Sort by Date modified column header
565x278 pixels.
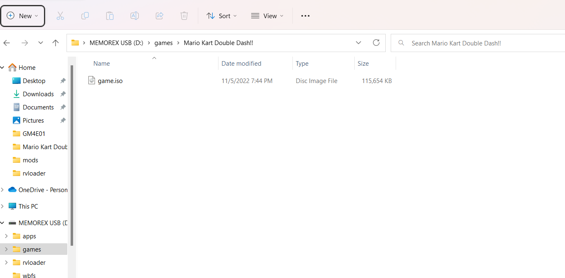click(241, 63)
